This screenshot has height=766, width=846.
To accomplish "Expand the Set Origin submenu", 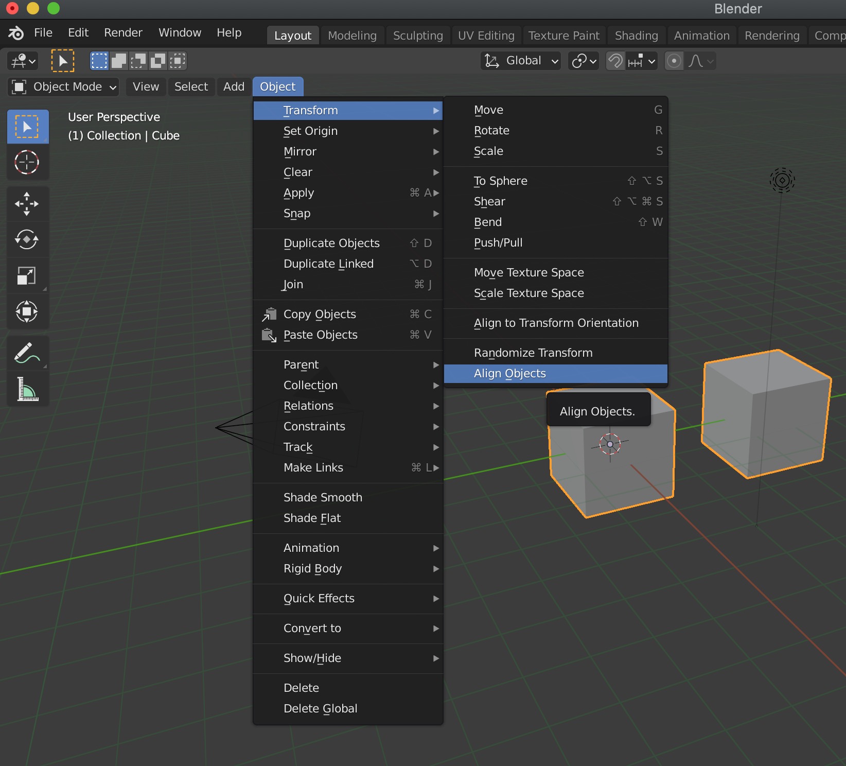I will pyautogui.click(x=348, y=131).
